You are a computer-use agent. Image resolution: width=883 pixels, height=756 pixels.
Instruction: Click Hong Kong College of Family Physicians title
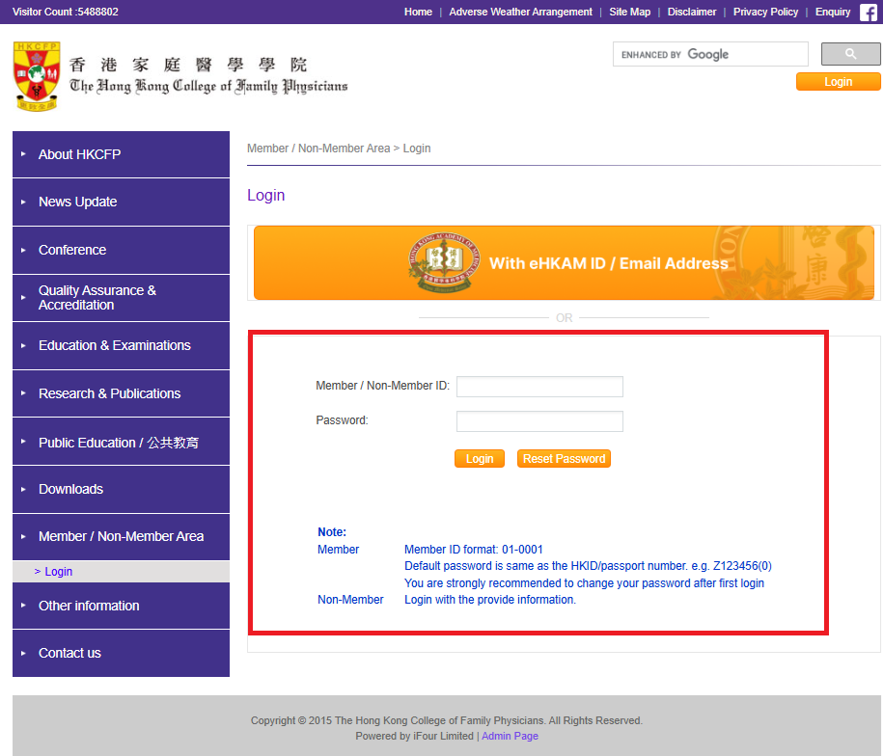208,86
